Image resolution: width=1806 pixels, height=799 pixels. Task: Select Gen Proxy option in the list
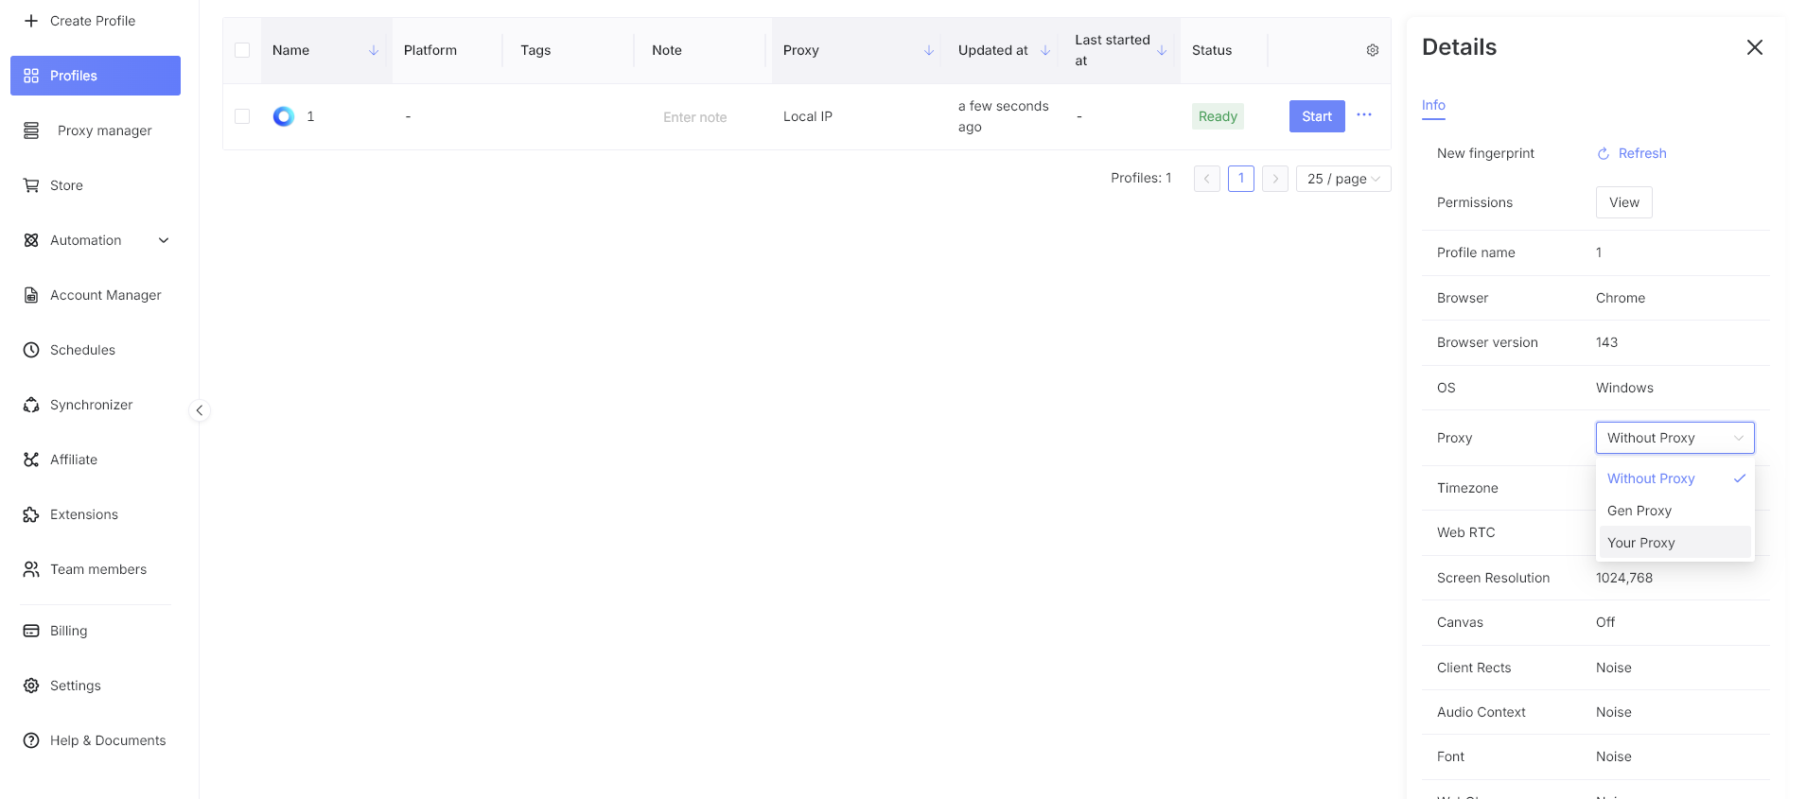tap(1639, 511)
